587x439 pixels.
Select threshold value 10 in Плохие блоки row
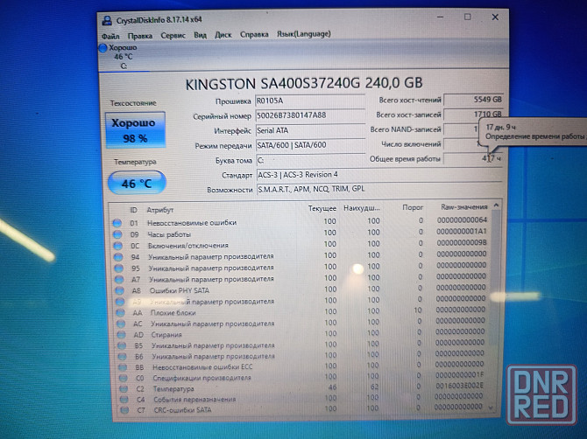coord(418,310)
